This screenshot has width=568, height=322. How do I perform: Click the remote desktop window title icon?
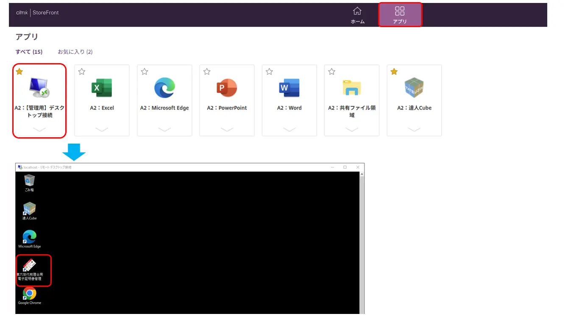[20, 167]
